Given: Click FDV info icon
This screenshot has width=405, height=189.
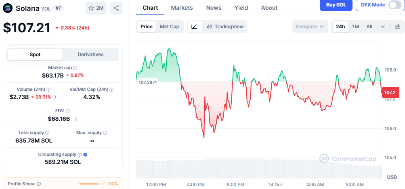Looking at the screenshot, I should pos(68,111).
